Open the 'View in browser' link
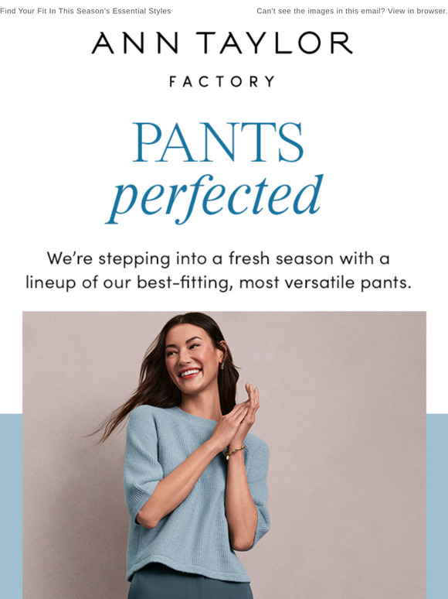The height and width of the screenshot is (599, 448). [418, 11]
